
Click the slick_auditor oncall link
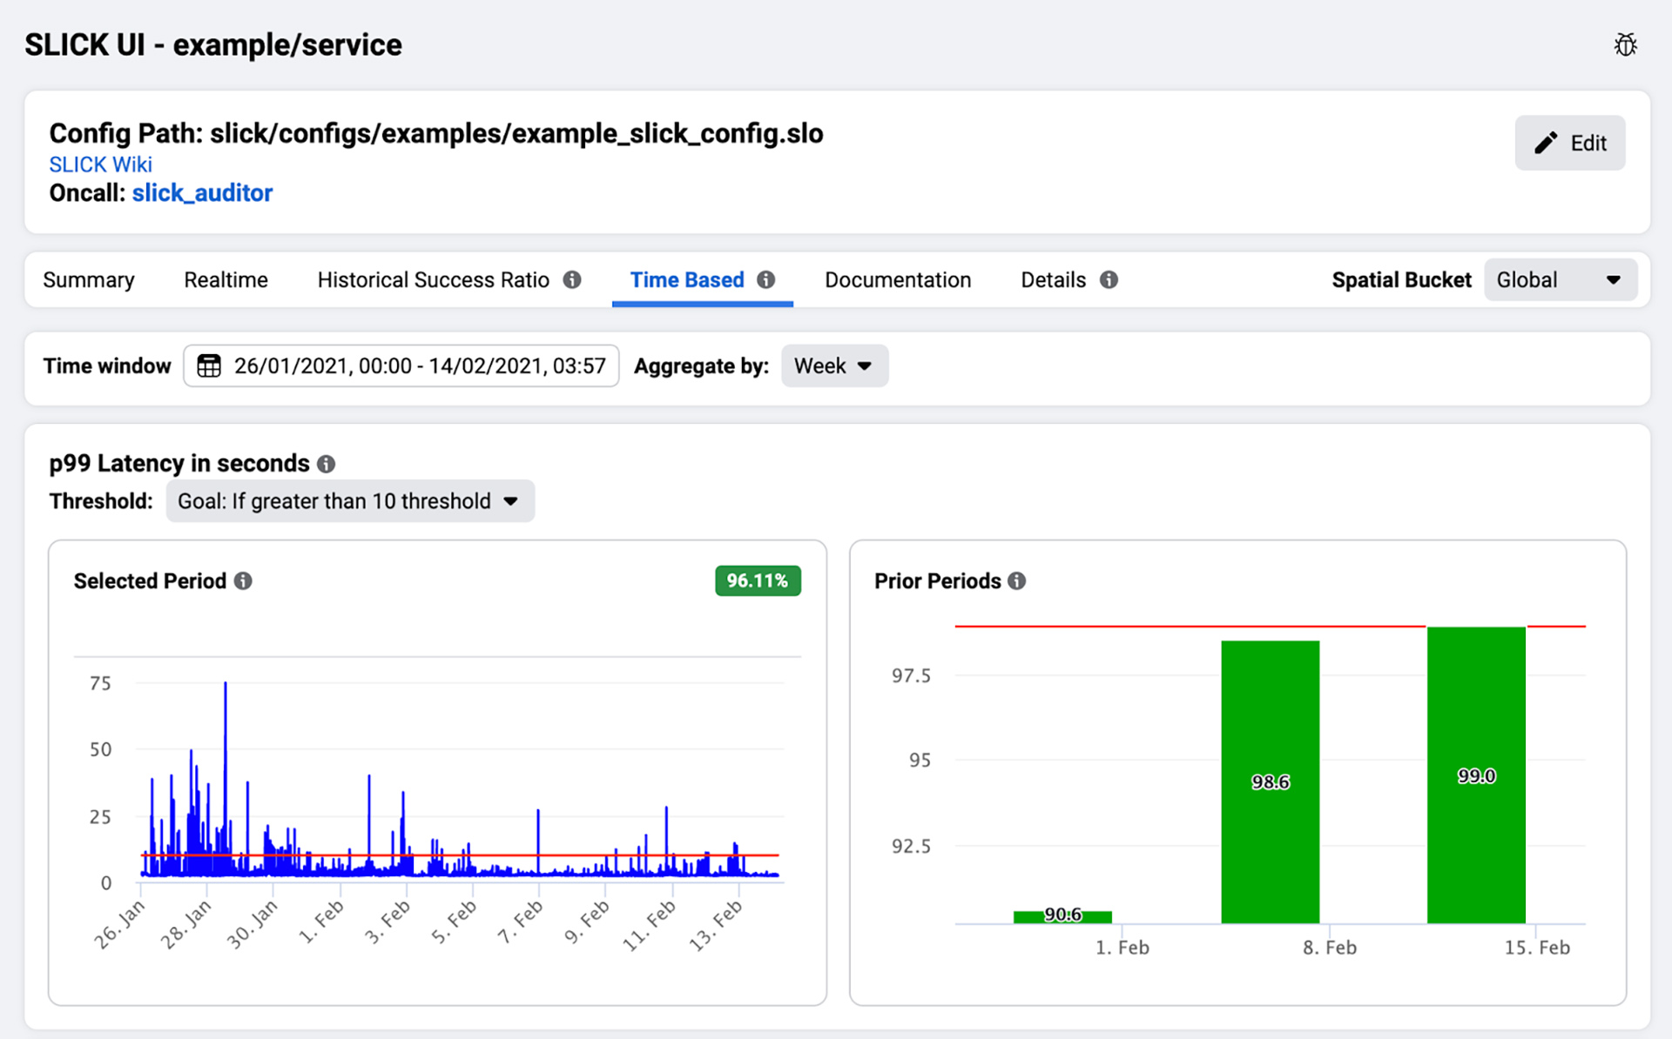(x=202, y=192)
